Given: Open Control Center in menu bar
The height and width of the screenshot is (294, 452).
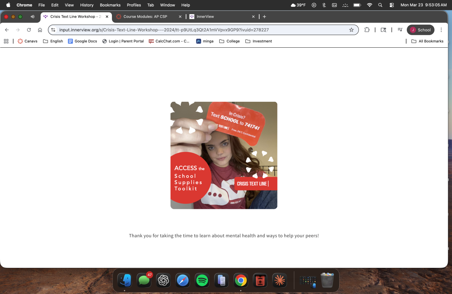Looking at the screenshot, I should coord(392,5).
